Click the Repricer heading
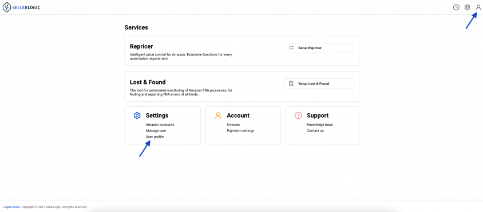Screen dimensions: 483x212 [141, 46]
